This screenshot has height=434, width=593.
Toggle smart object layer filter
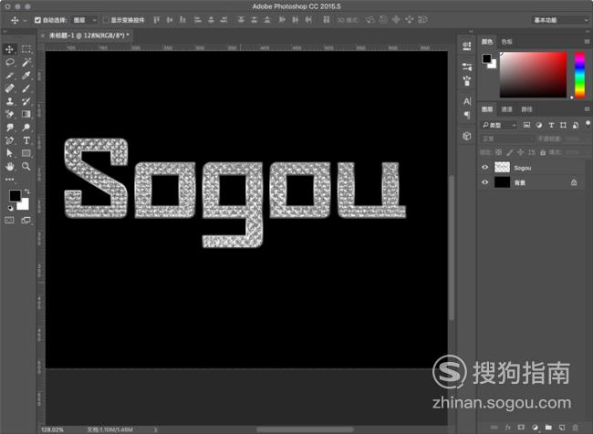pos(576,125)
